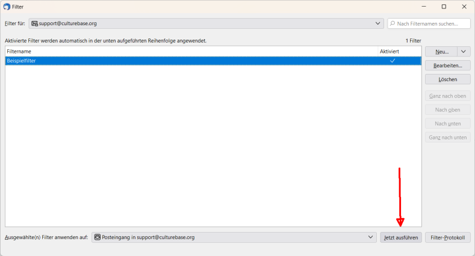Run the filter with 'Jetzt ausführen'
The image size is (475, 256).
401,238
